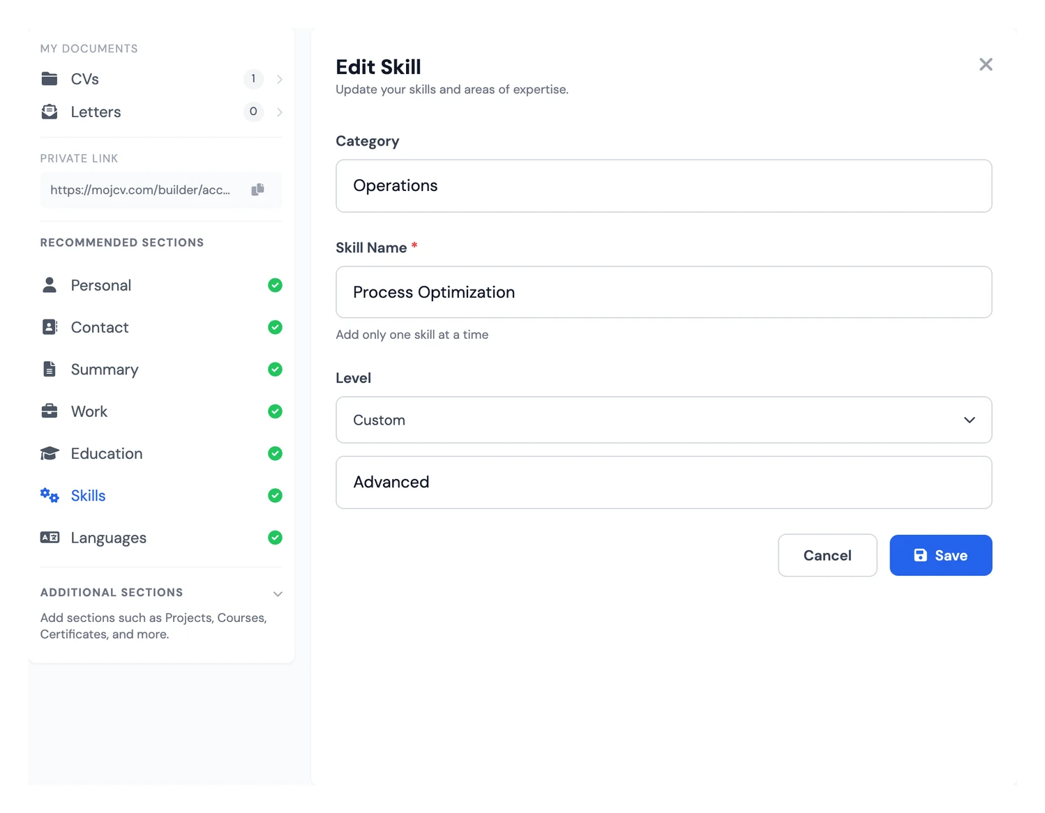Go to the Summary section
This screenshot has width=1045, height=813.
(x=161, y=370)
